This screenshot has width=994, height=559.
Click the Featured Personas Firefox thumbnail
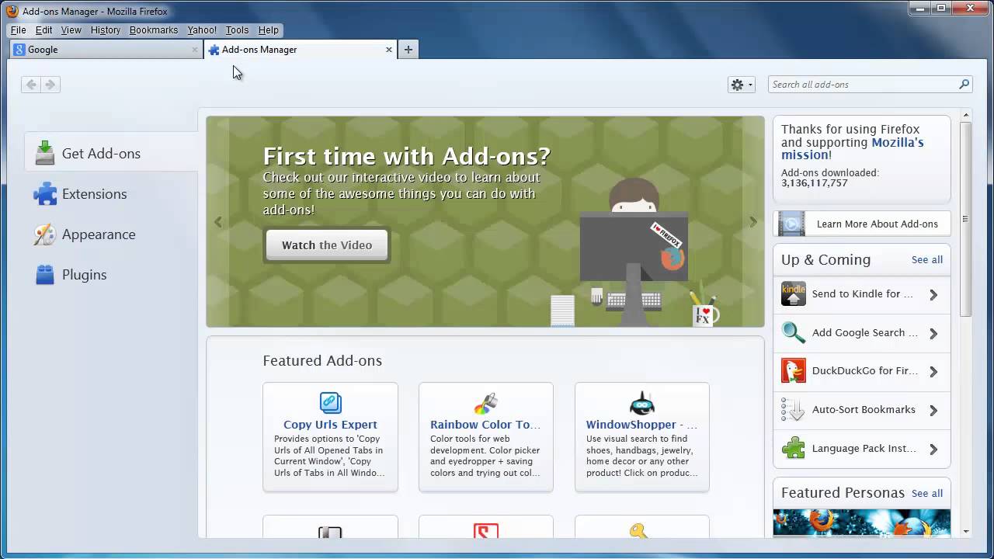click(862, 523)
